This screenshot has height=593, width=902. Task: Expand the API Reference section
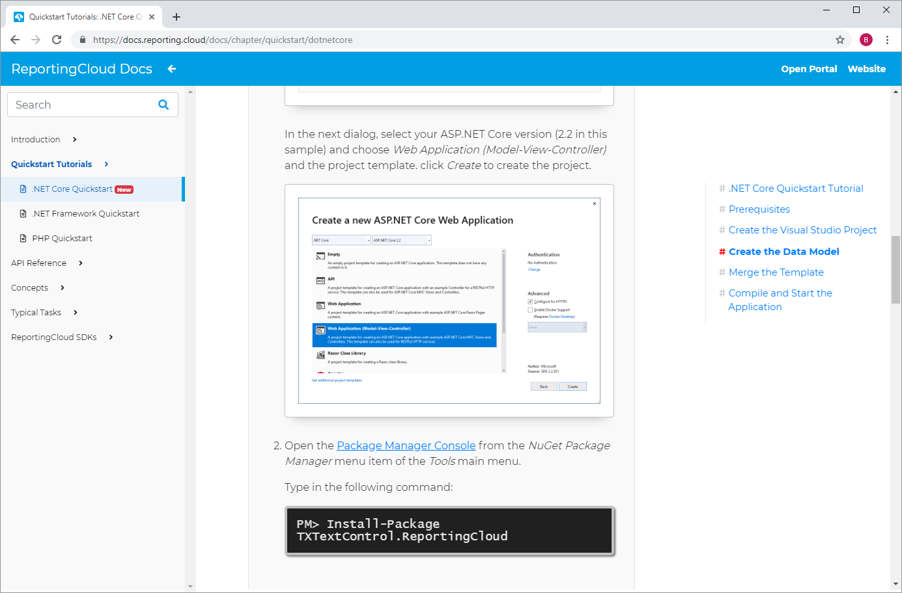[81, 263]
